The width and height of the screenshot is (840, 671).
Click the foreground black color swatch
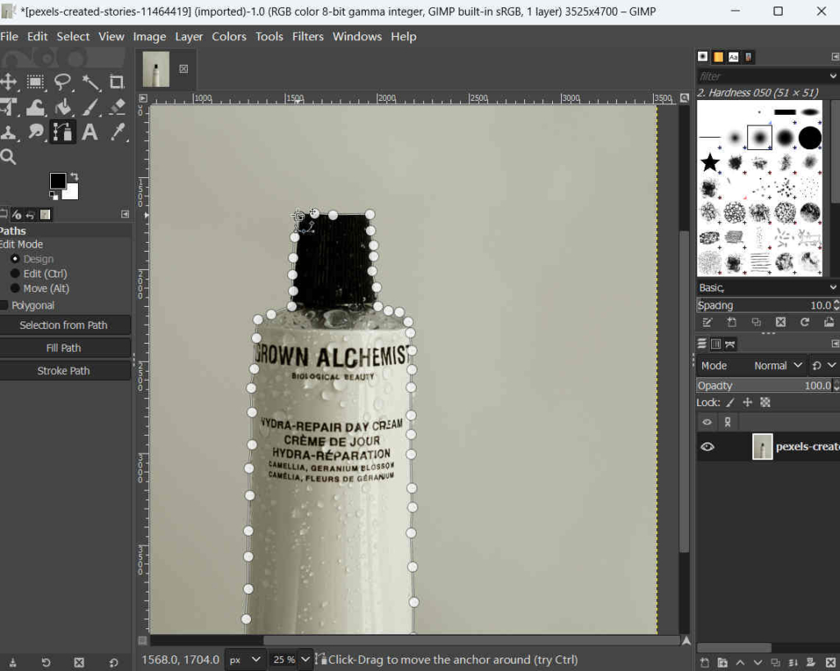pos(57,180)
